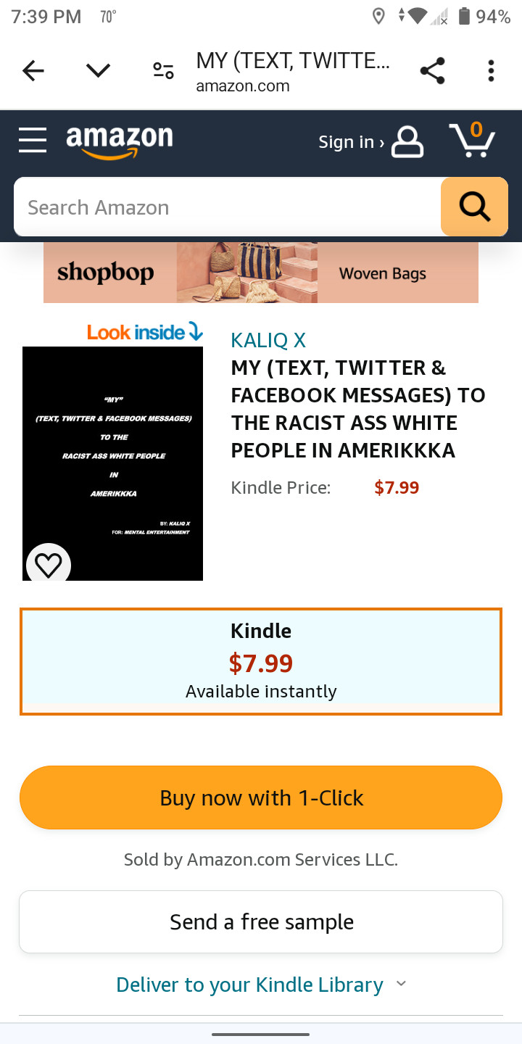This screenshot has width=522, height=1044.
Task: Tap the back arrow in browser bar
Action: (33, 70)
